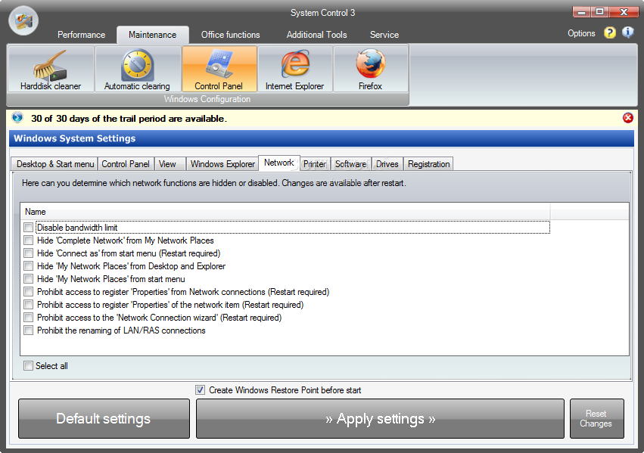Switch to the Software tab

tap(350, 164)
